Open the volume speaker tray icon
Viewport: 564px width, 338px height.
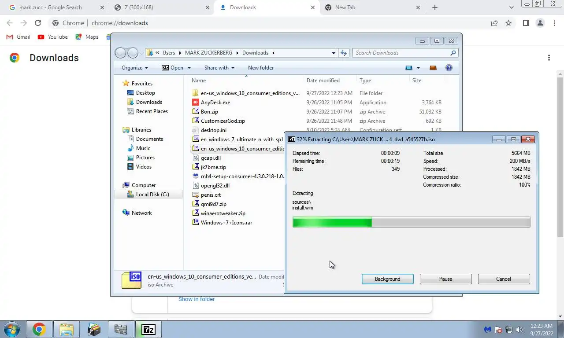point(519,330)
